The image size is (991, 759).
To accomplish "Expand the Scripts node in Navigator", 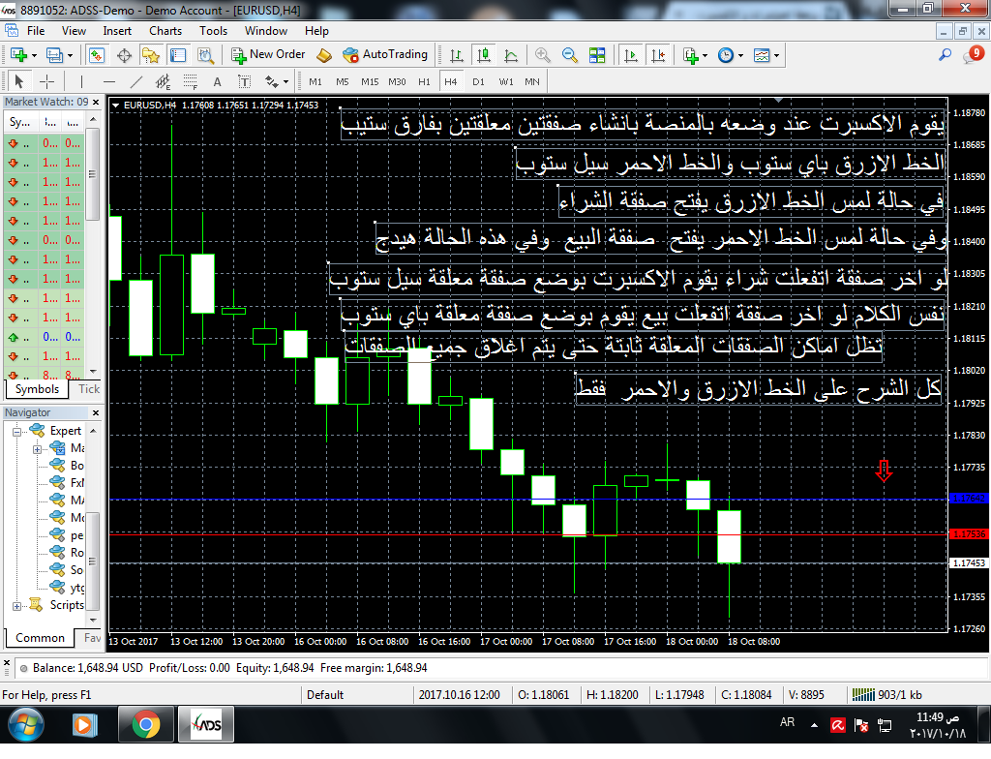I will (16, 605).
